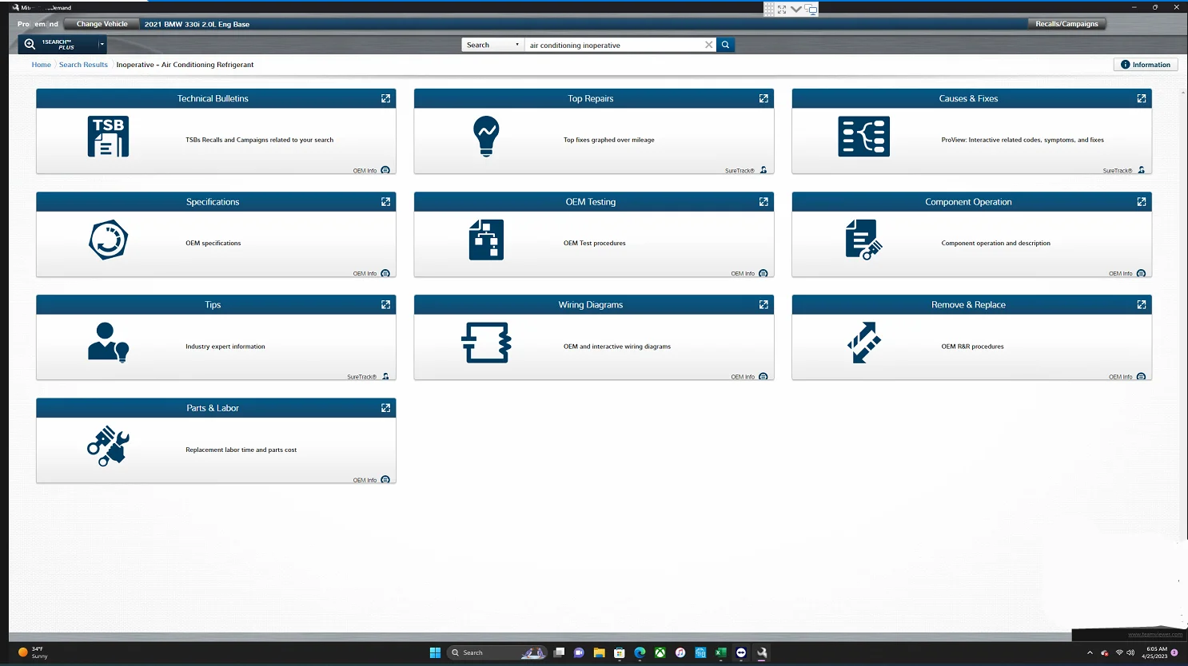Viewport: 1188px width, 666px height.
Task: Click the SureTrack icon on the Tips card
Action: pos(385,376)
